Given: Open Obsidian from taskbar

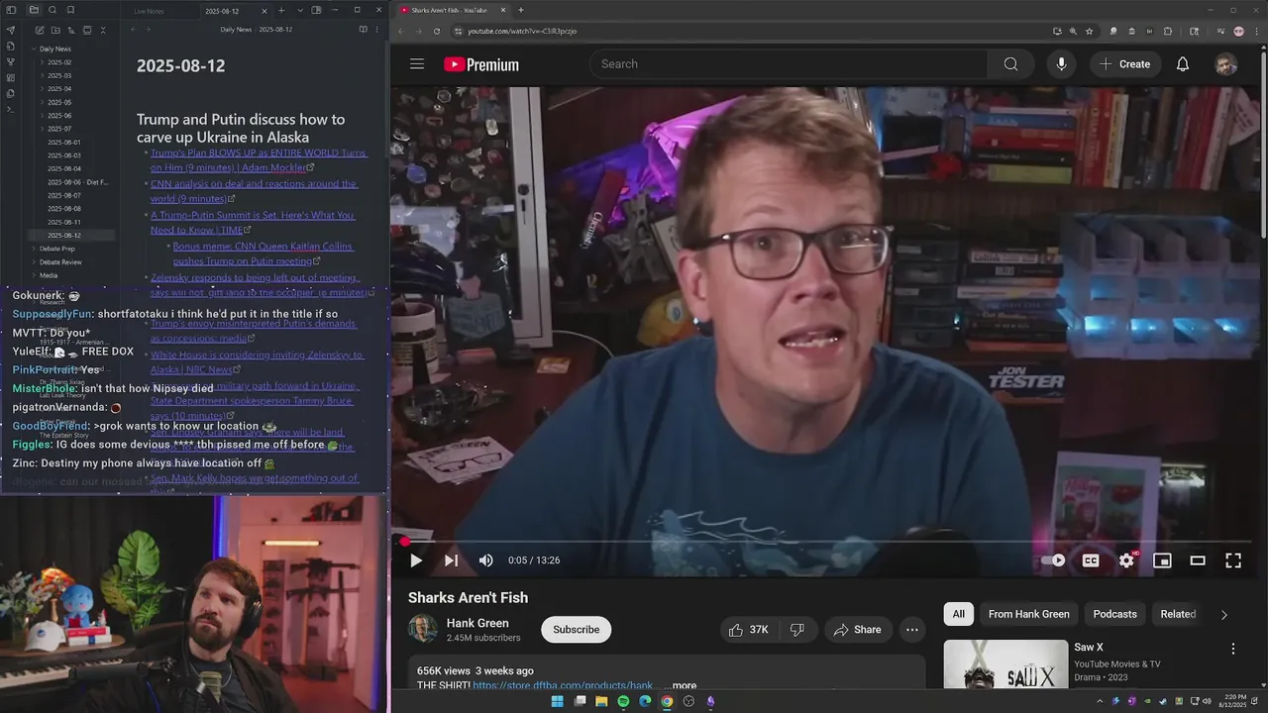Looking at the screenshot, I should 710,702.
